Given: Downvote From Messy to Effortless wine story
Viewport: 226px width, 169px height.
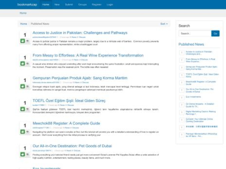Looking at the screenshot, I should click(27, 63).
